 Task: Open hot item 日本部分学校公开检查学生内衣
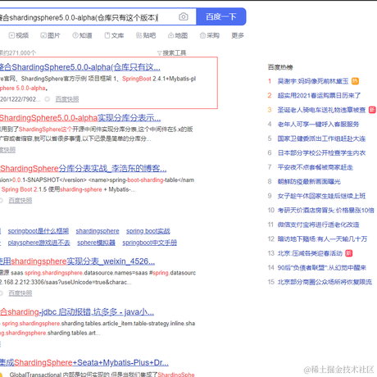pos(321,153)
